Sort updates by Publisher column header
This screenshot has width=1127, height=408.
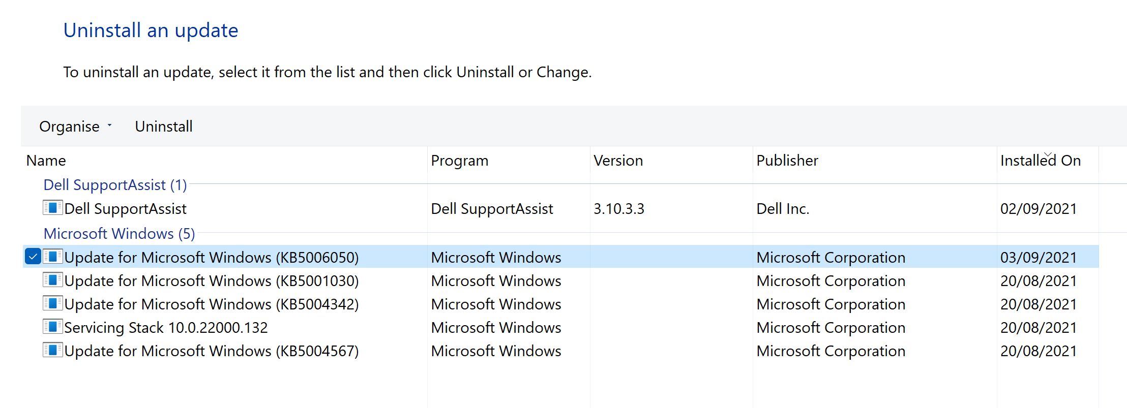(x=787, y=161)
